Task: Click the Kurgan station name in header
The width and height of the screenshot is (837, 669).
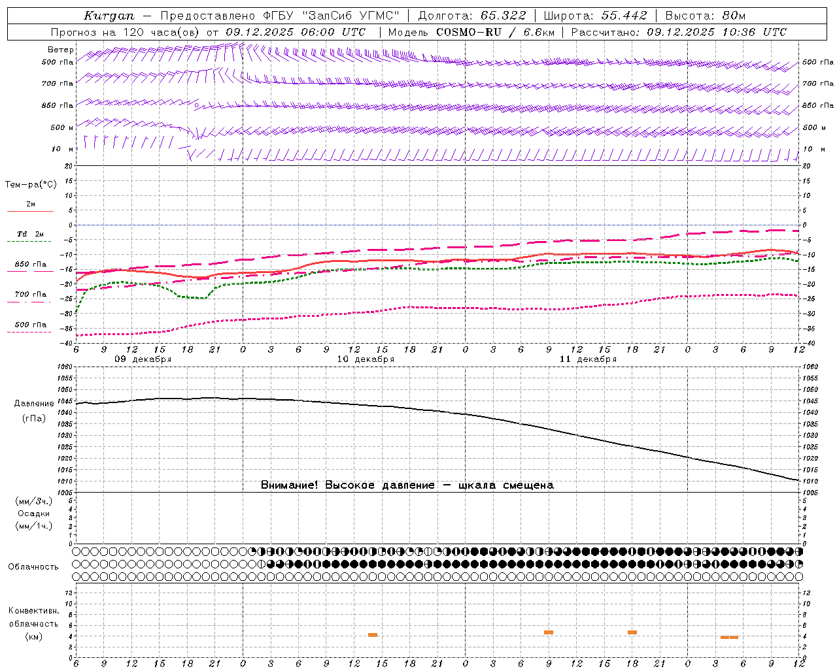Action: tap(109, 16)
